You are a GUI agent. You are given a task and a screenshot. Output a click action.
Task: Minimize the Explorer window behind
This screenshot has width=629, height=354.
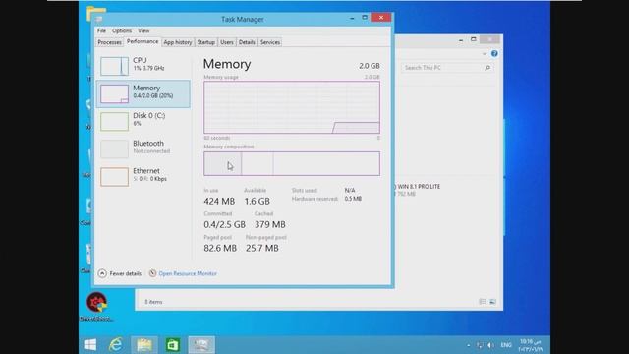[461, 39]
